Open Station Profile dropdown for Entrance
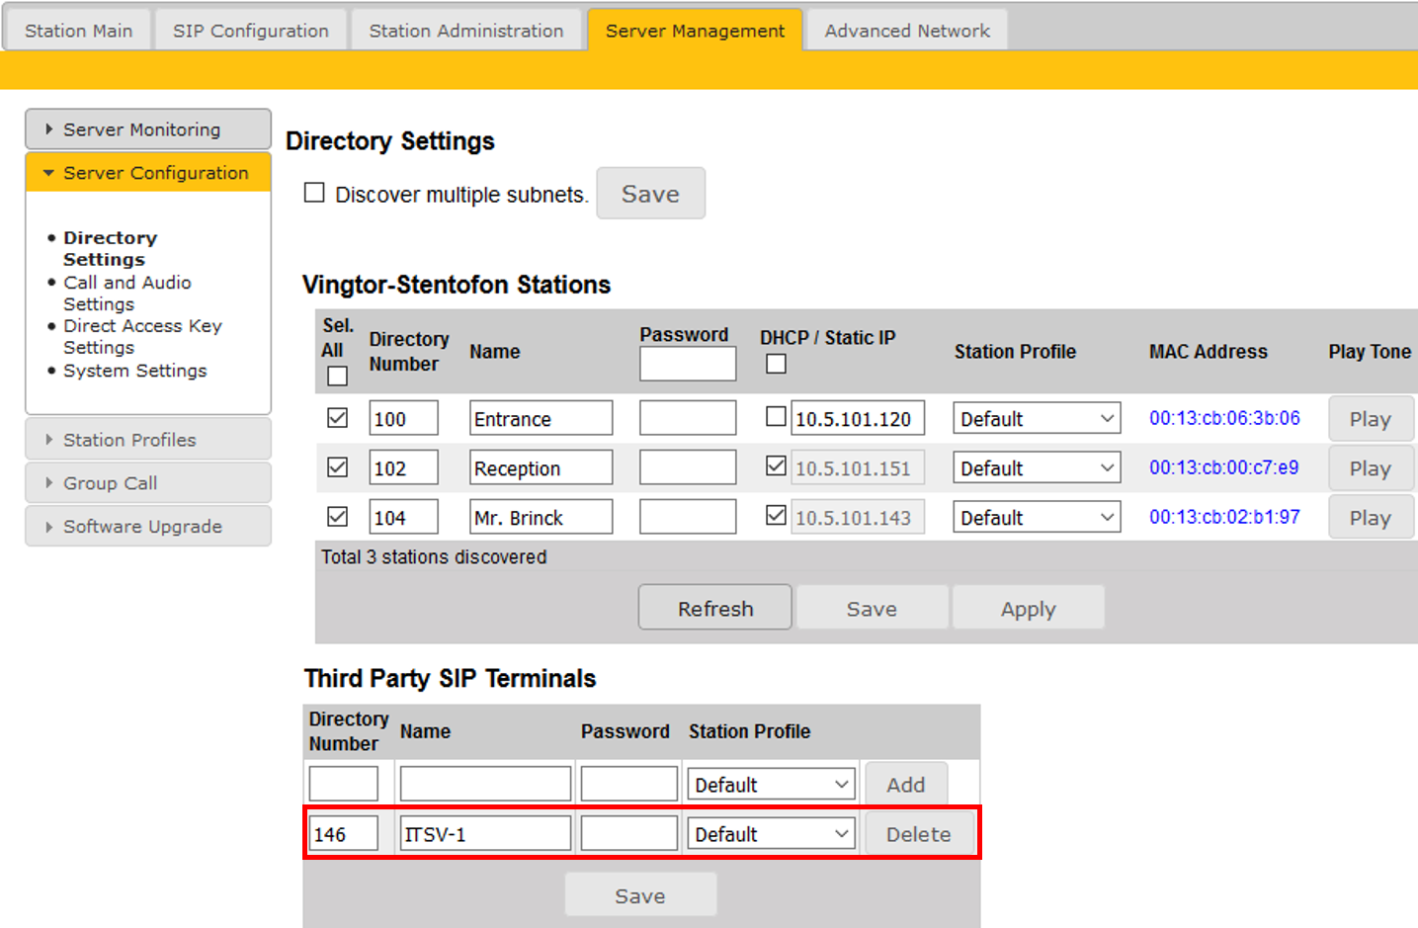The height and width of the screenshot is (928, 1418). pos(1036,419)
